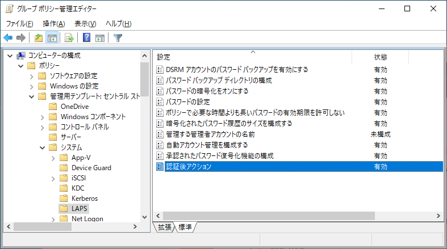Click the blue help question mark icon
Image resolution: width=447 pixels, height=249 pixels.
(x=87, y=38)
